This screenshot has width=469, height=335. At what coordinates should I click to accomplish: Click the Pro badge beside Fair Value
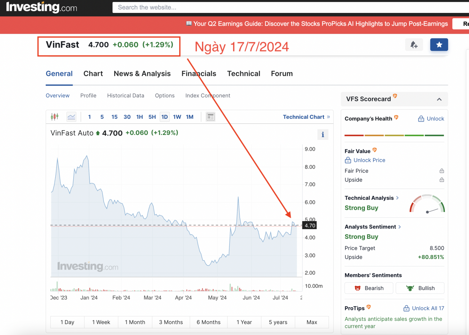375,150
